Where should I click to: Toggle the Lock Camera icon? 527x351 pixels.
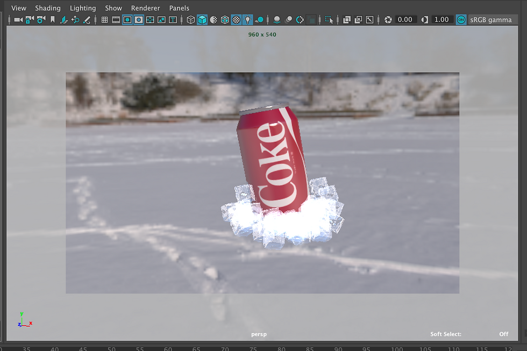[30, 20]
